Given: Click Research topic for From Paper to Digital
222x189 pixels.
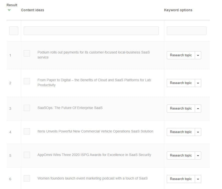Looking at the screenshot, I should tap(181, 83).
